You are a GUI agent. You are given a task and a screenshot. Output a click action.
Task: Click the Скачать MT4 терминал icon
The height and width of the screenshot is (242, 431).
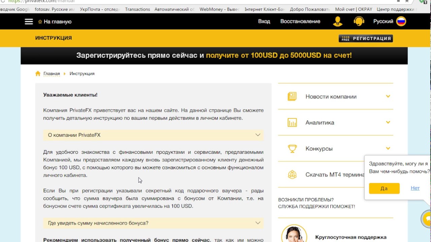(x=292, y=174)
